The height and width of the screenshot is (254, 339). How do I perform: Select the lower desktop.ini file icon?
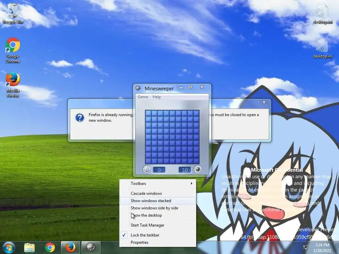(322, 48)
